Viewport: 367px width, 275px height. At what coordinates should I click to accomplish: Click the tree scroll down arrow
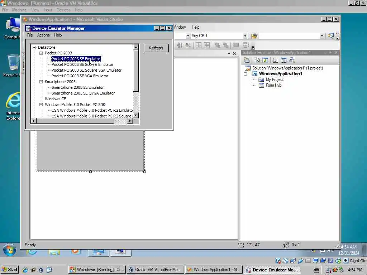click(x=136, y=116)
